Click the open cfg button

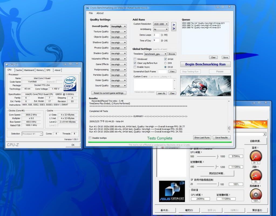point(162,93)
